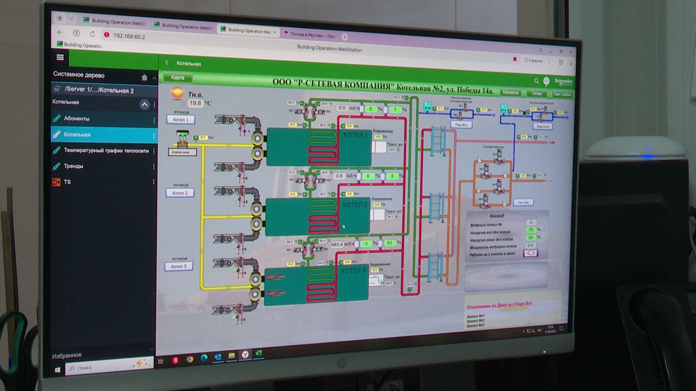
Task: Click the back arrow beside Котельная title
Action: coord(167,62)
